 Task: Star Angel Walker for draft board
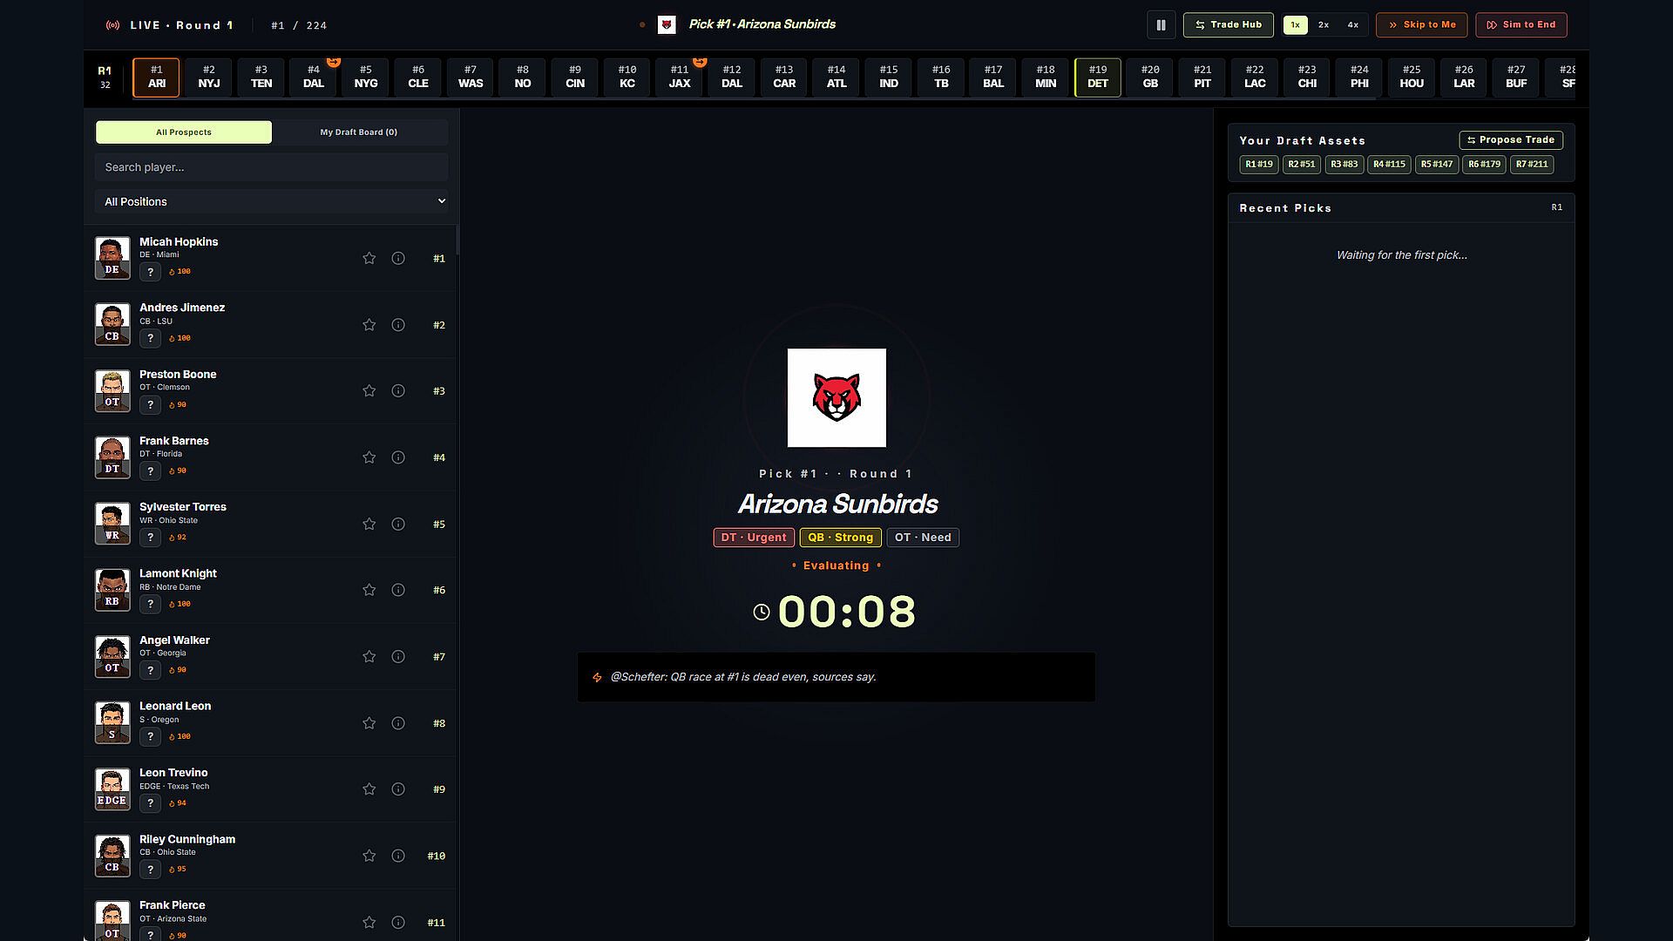(x=369, y=657)
